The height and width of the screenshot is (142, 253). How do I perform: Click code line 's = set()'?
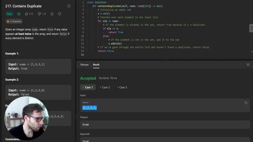click(104, 13)
